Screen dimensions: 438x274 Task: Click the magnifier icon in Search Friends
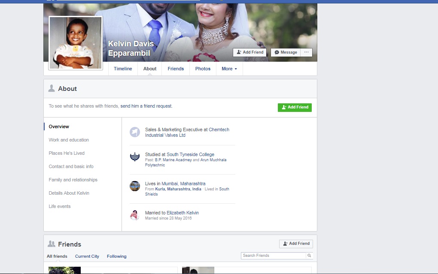tap(309, 256)
